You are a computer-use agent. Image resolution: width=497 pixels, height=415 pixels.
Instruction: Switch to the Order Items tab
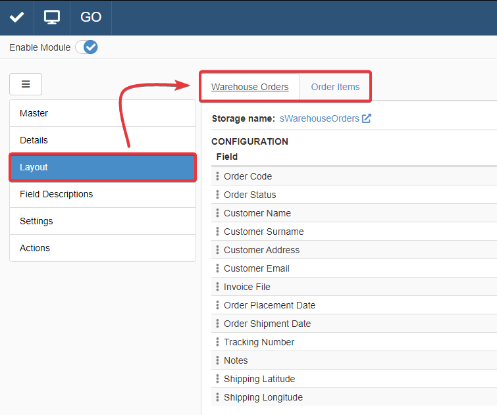pos(335,87)
